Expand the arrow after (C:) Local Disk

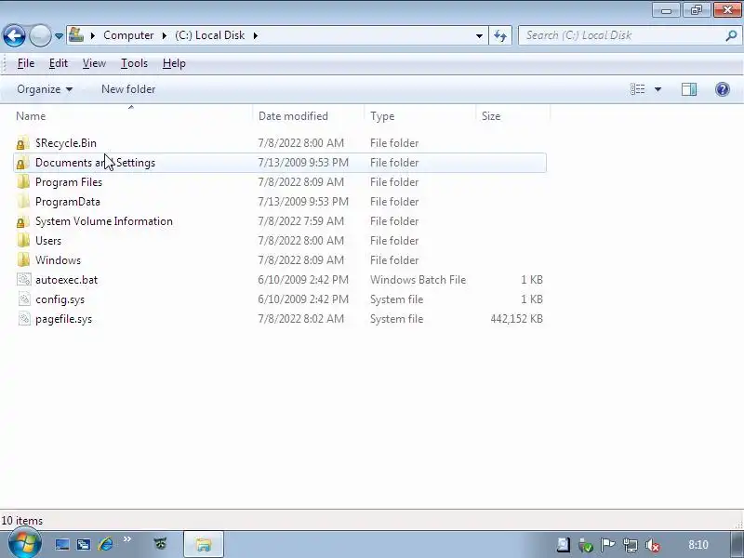pos(255,35)
